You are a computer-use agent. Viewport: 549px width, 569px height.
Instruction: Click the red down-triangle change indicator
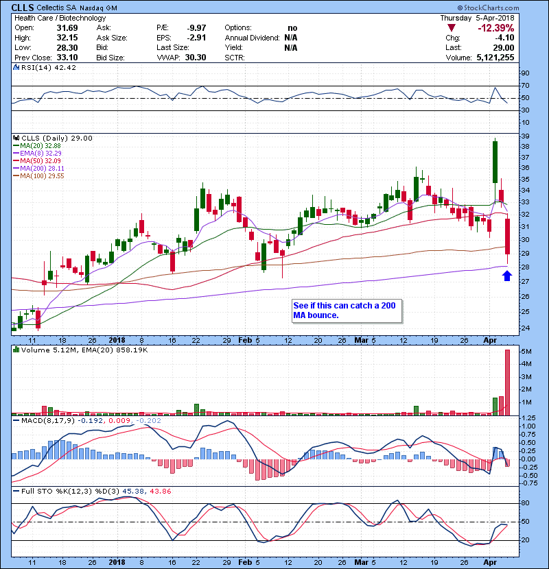click(452, 28)
